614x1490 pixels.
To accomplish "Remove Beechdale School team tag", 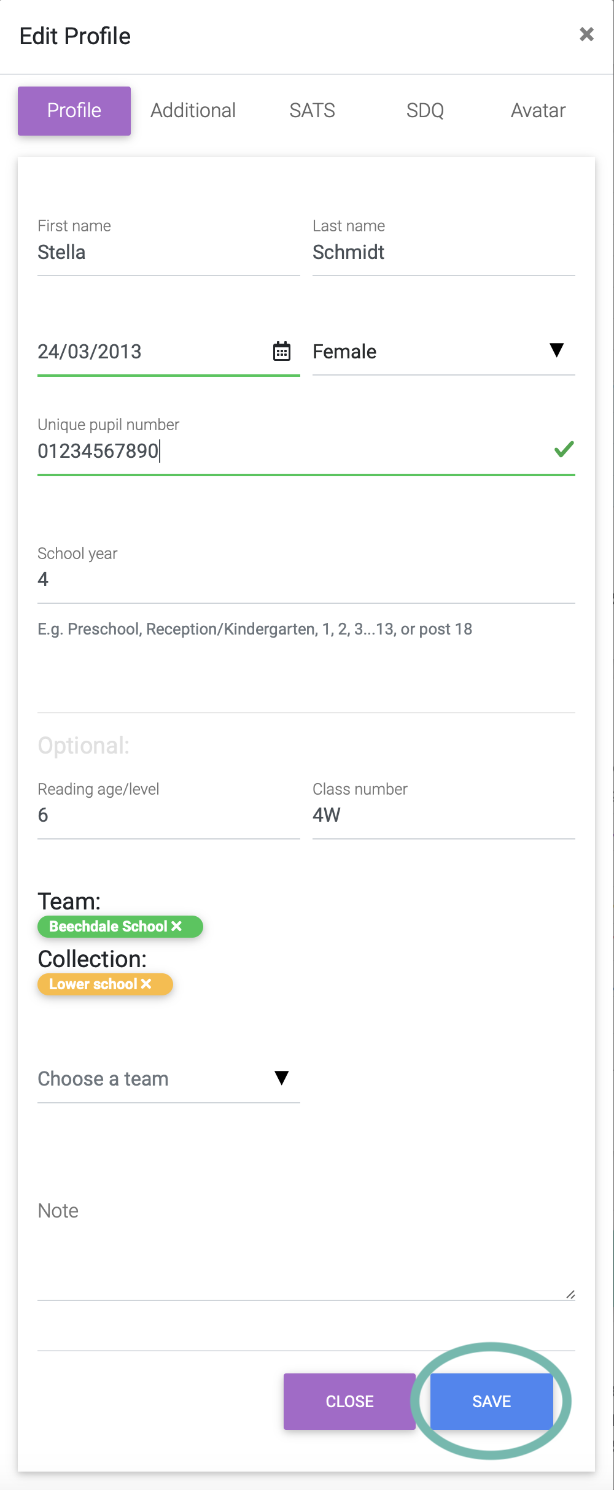I will click(x=177, y=926).
